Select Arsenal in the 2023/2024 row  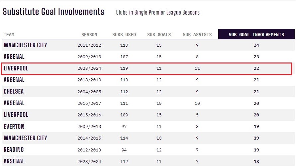(14, 161)
